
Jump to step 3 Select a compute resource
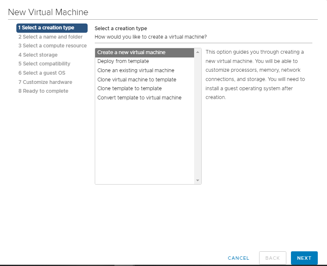52,46
